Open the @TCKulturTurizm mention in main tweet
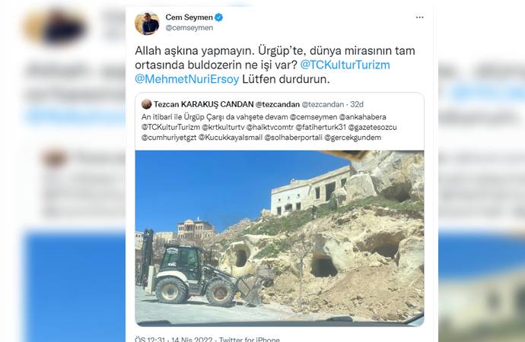 [345, 65]
